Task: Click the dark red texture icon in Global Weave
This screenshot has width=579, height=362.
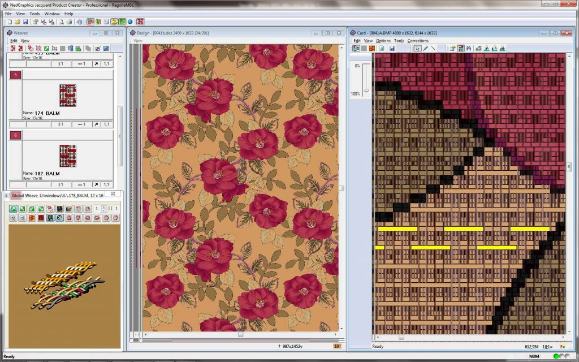Action: pos(41,218)
